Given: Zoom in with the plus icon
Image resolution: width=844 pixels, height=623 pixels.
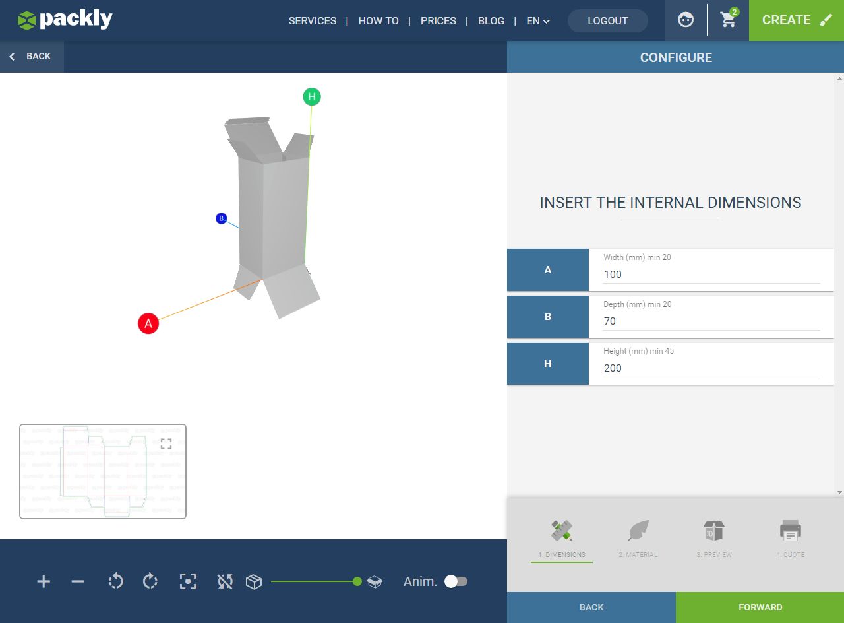Looking at the screenshot, I should 44,581.
